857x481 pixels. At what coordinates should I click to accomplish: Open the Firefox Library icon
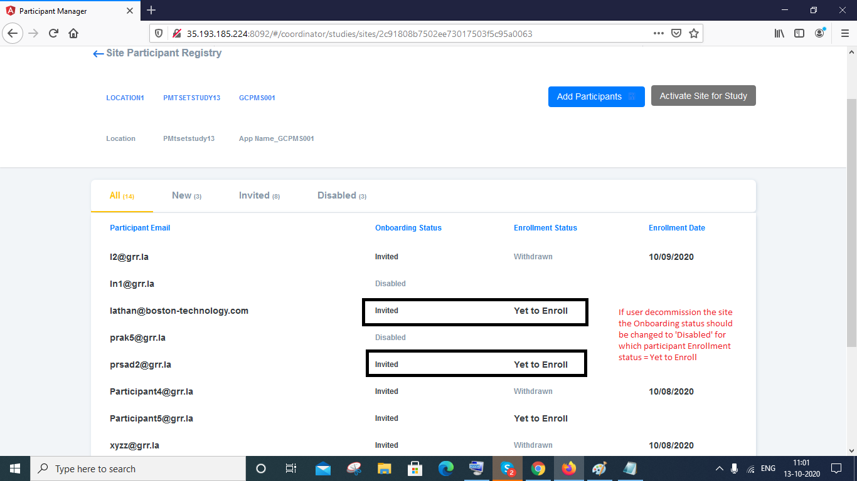pyautogui.click(x=779, y=33)
